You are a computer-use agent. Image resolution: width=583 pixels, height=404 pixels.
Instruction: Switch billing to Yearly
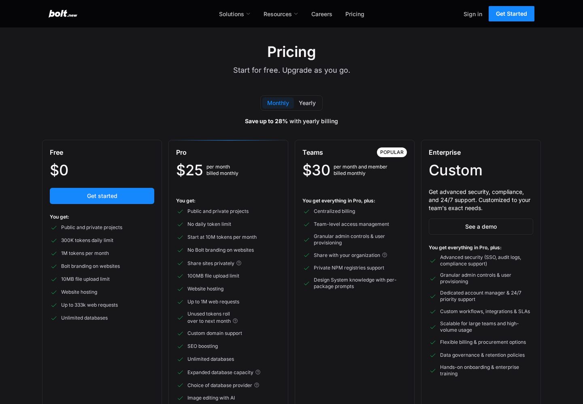(x=307, y=103)
